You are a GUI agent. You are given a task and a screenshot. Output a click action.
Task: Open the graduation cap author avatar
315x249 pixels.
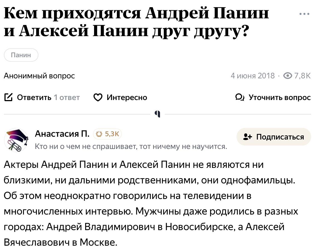pyautogui.click(x=17, y=140)
